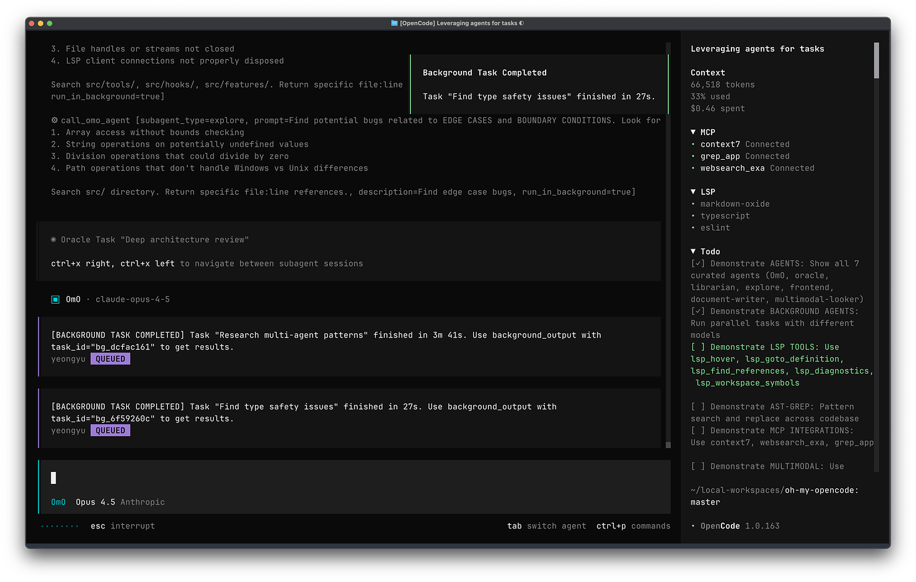Select the markdown-oxide LSP entry

coord(730,204)
